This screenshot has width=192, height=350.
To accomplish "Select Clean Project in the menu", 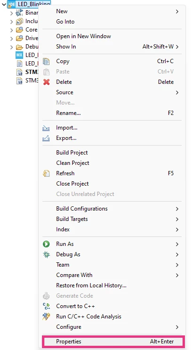I will point(73,163).
